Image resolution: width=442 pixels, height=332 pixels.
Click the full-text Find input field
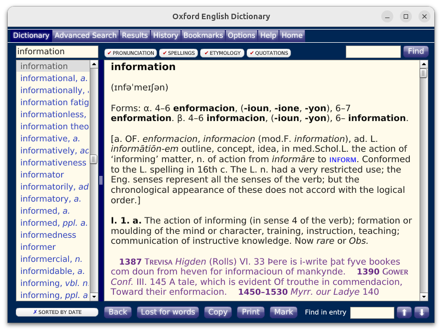pyautogui.click(x=373, y=51)
